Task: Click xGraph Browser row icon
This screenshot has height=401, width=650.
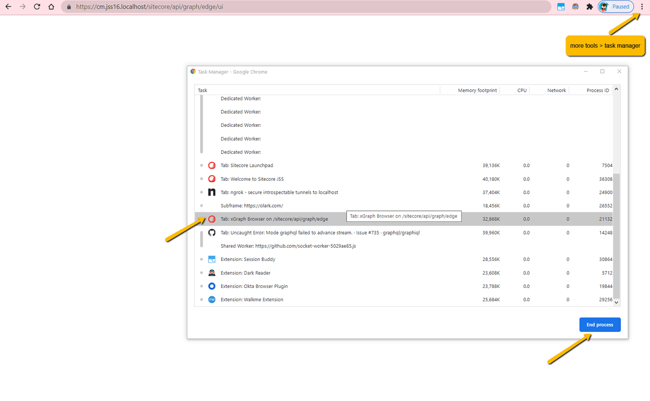Action: 212,219
